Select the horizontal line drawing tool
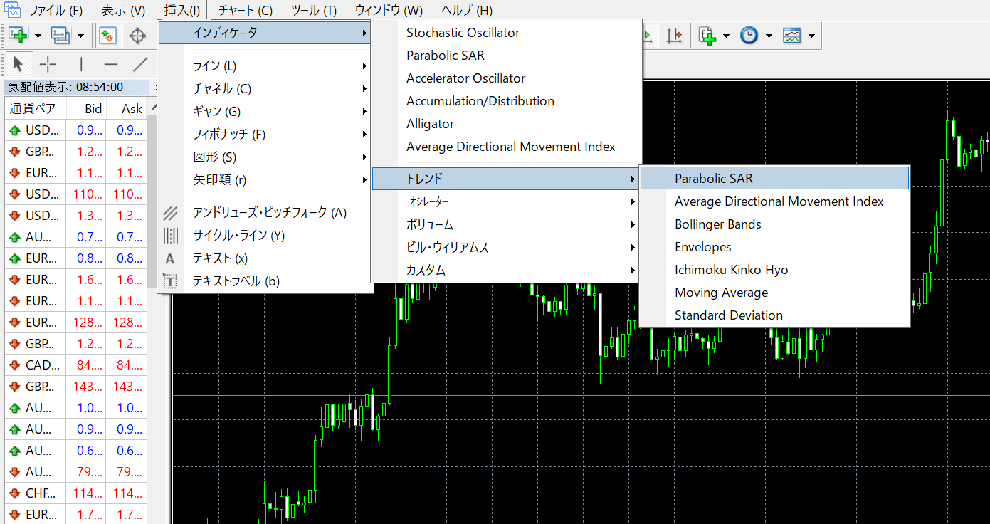The height and width of the screenshot is (524, 990). [x=110, y=65]
